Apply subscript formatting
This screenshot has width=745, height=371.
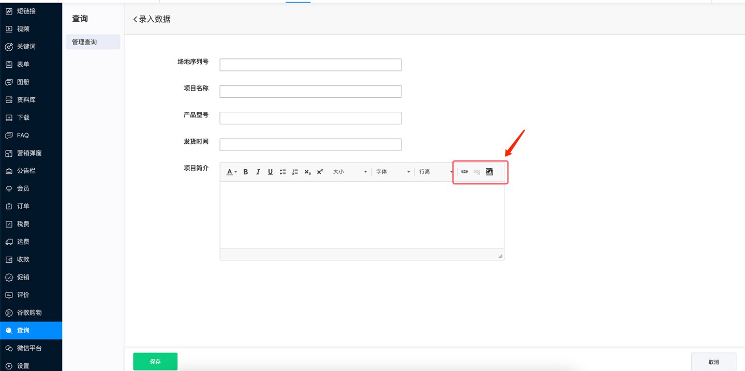307,172
